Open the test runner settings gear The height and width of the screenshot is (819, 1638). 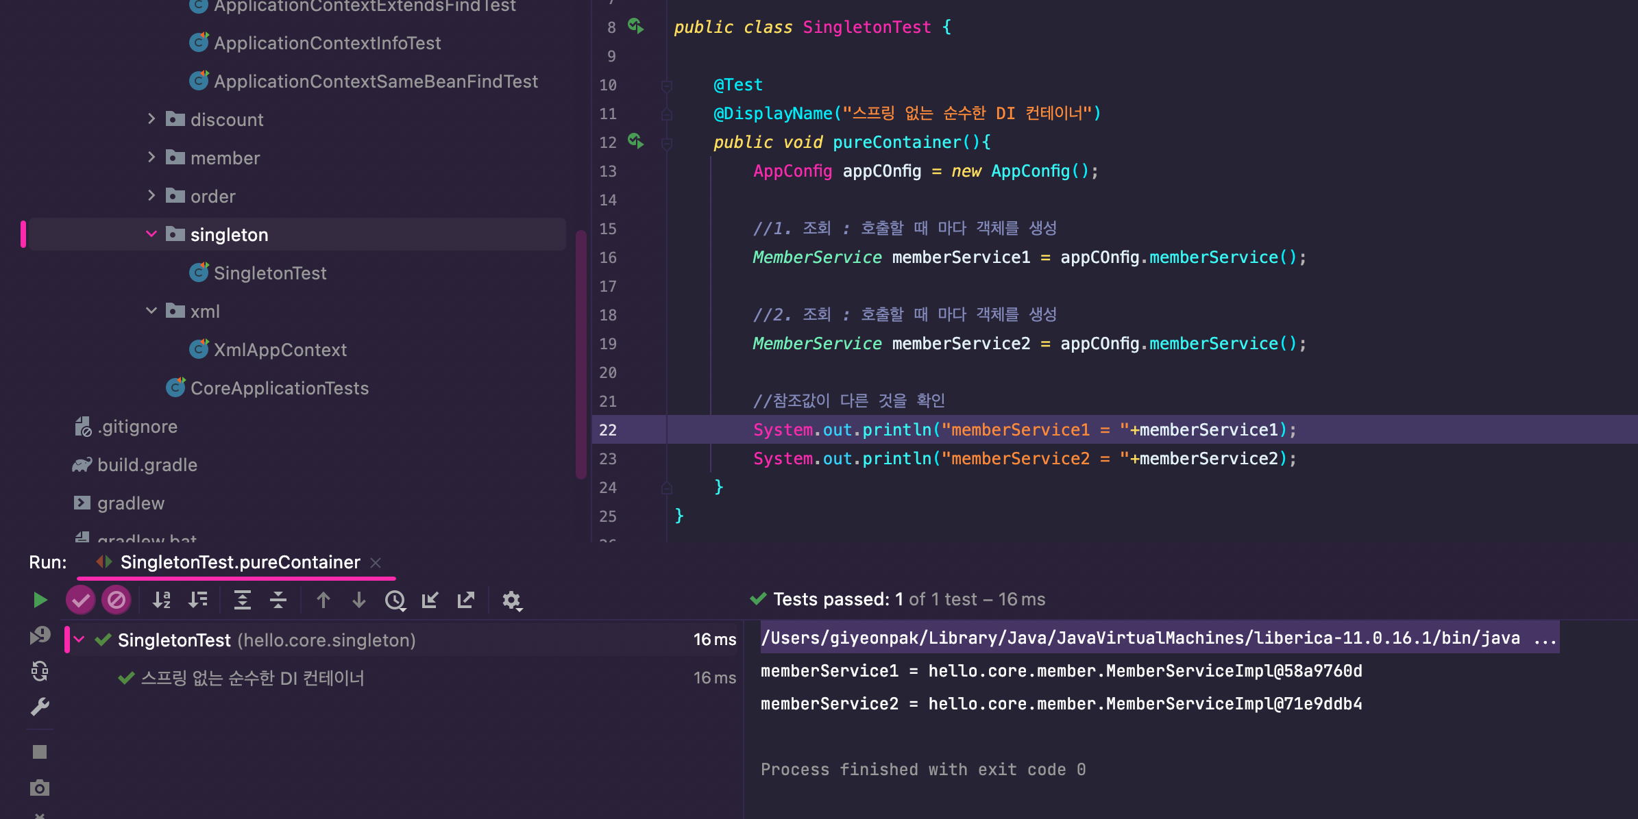click(512, 601)
